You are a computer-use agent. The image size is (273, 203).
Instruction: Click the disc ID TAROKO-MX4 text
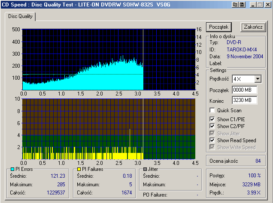point(242,50)
